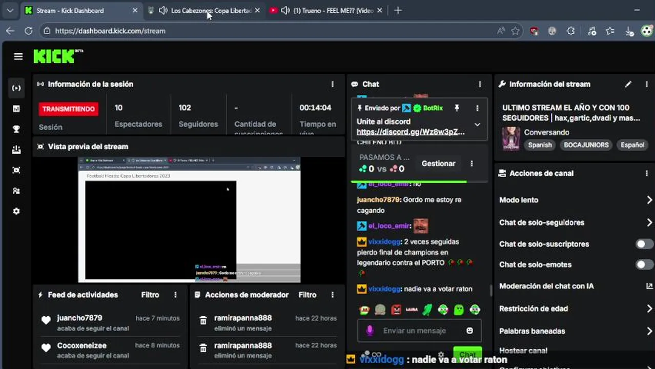Image resolution: width=655 pixels, height=369 pixels.
Task: Open pinned message three-dot options
Action: (477, 108)
